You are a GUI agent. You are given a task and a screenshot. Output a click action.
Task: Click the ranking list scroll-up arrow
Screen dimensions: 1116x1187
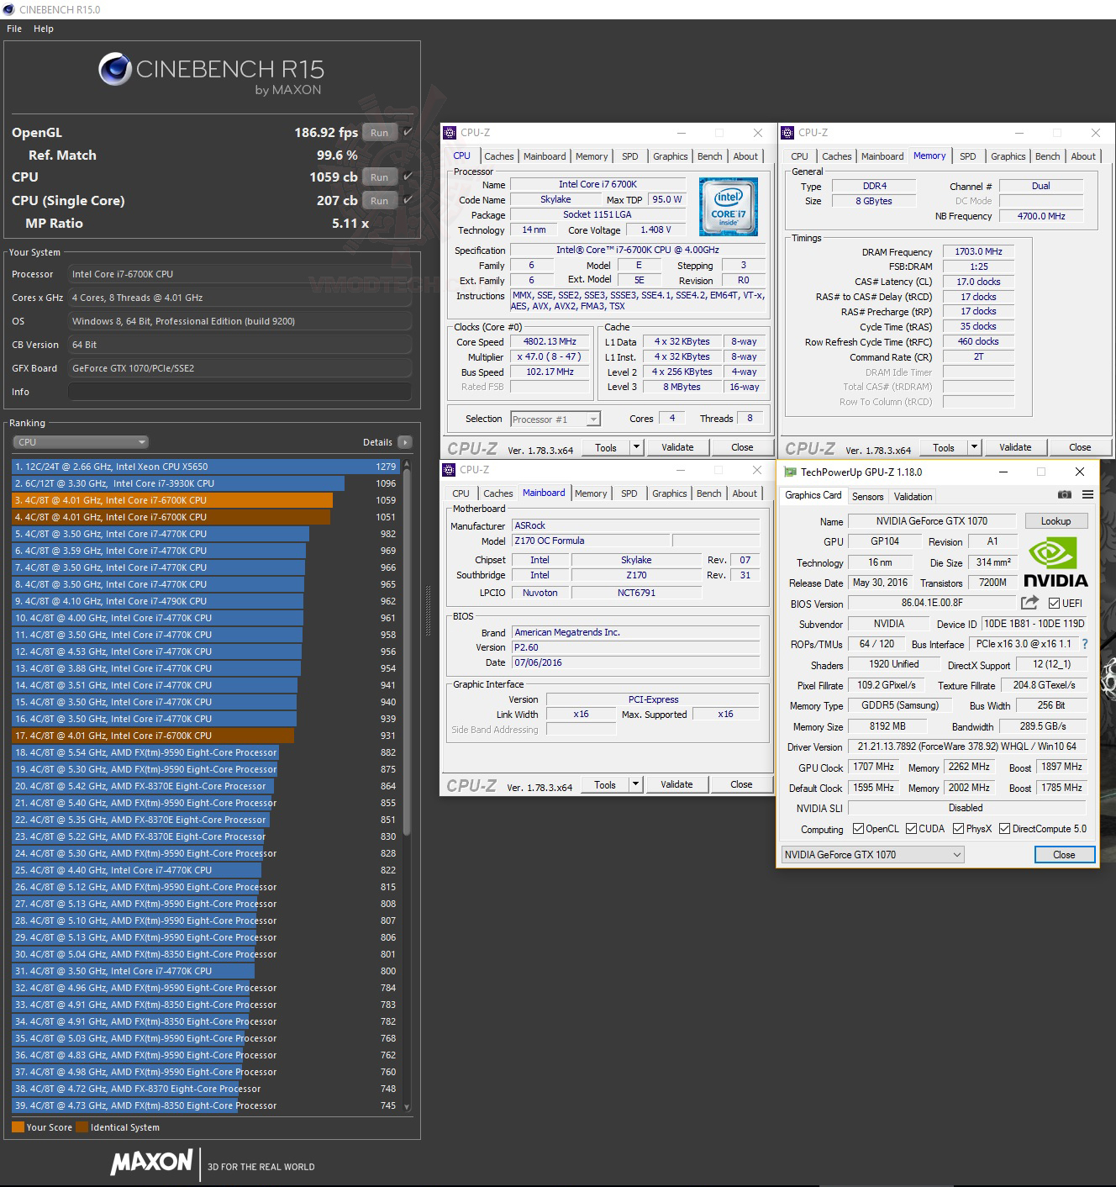407,464
